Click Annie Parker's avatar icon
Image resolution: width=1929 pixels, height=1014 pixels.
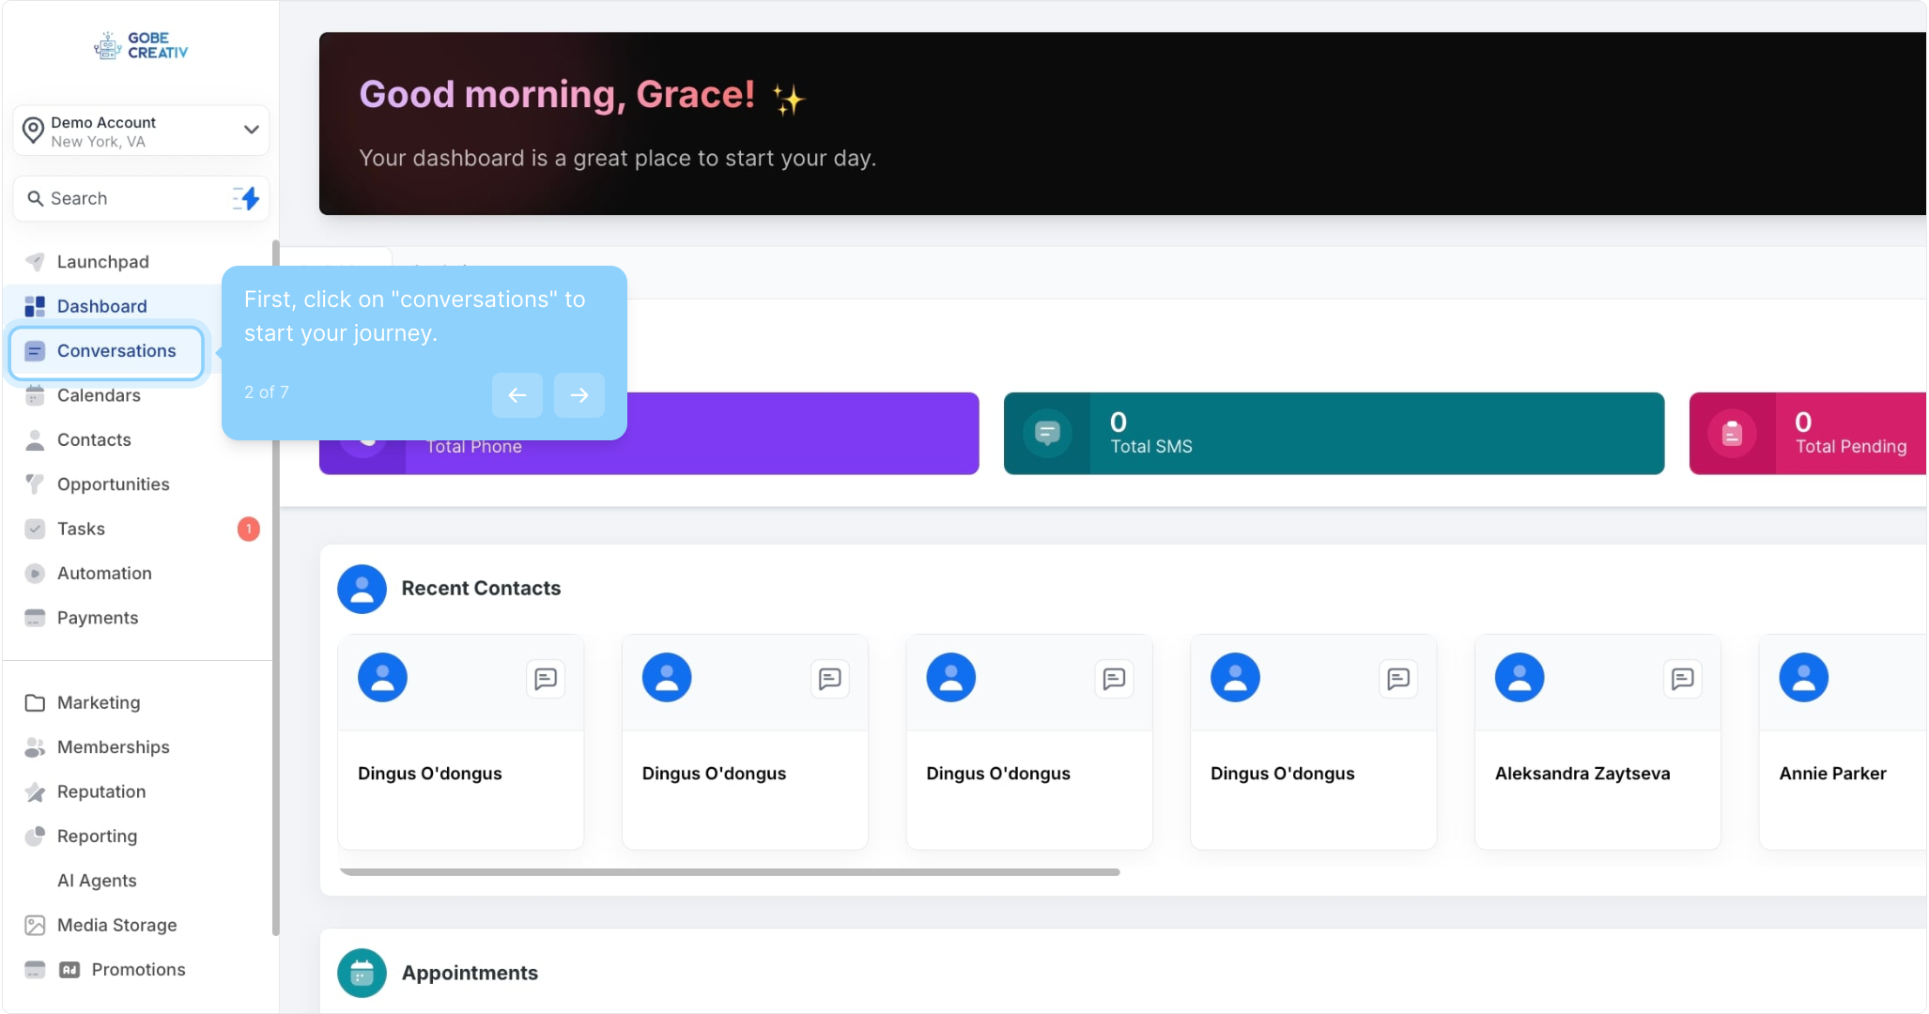click(x=1803, y=678)
